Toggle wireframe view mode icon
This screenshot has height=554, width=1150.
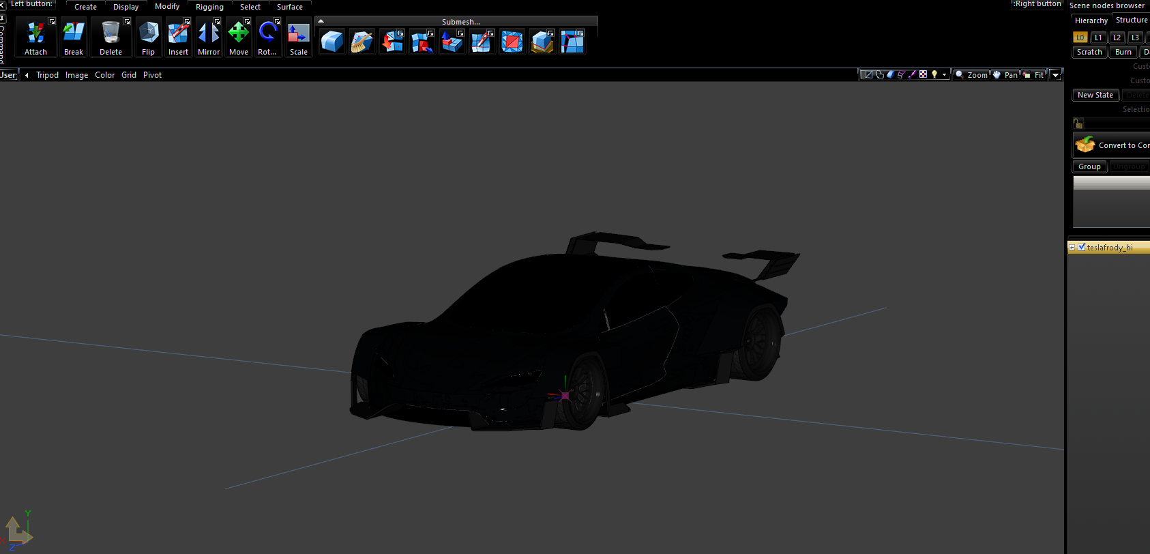click(x=868, y=75)
